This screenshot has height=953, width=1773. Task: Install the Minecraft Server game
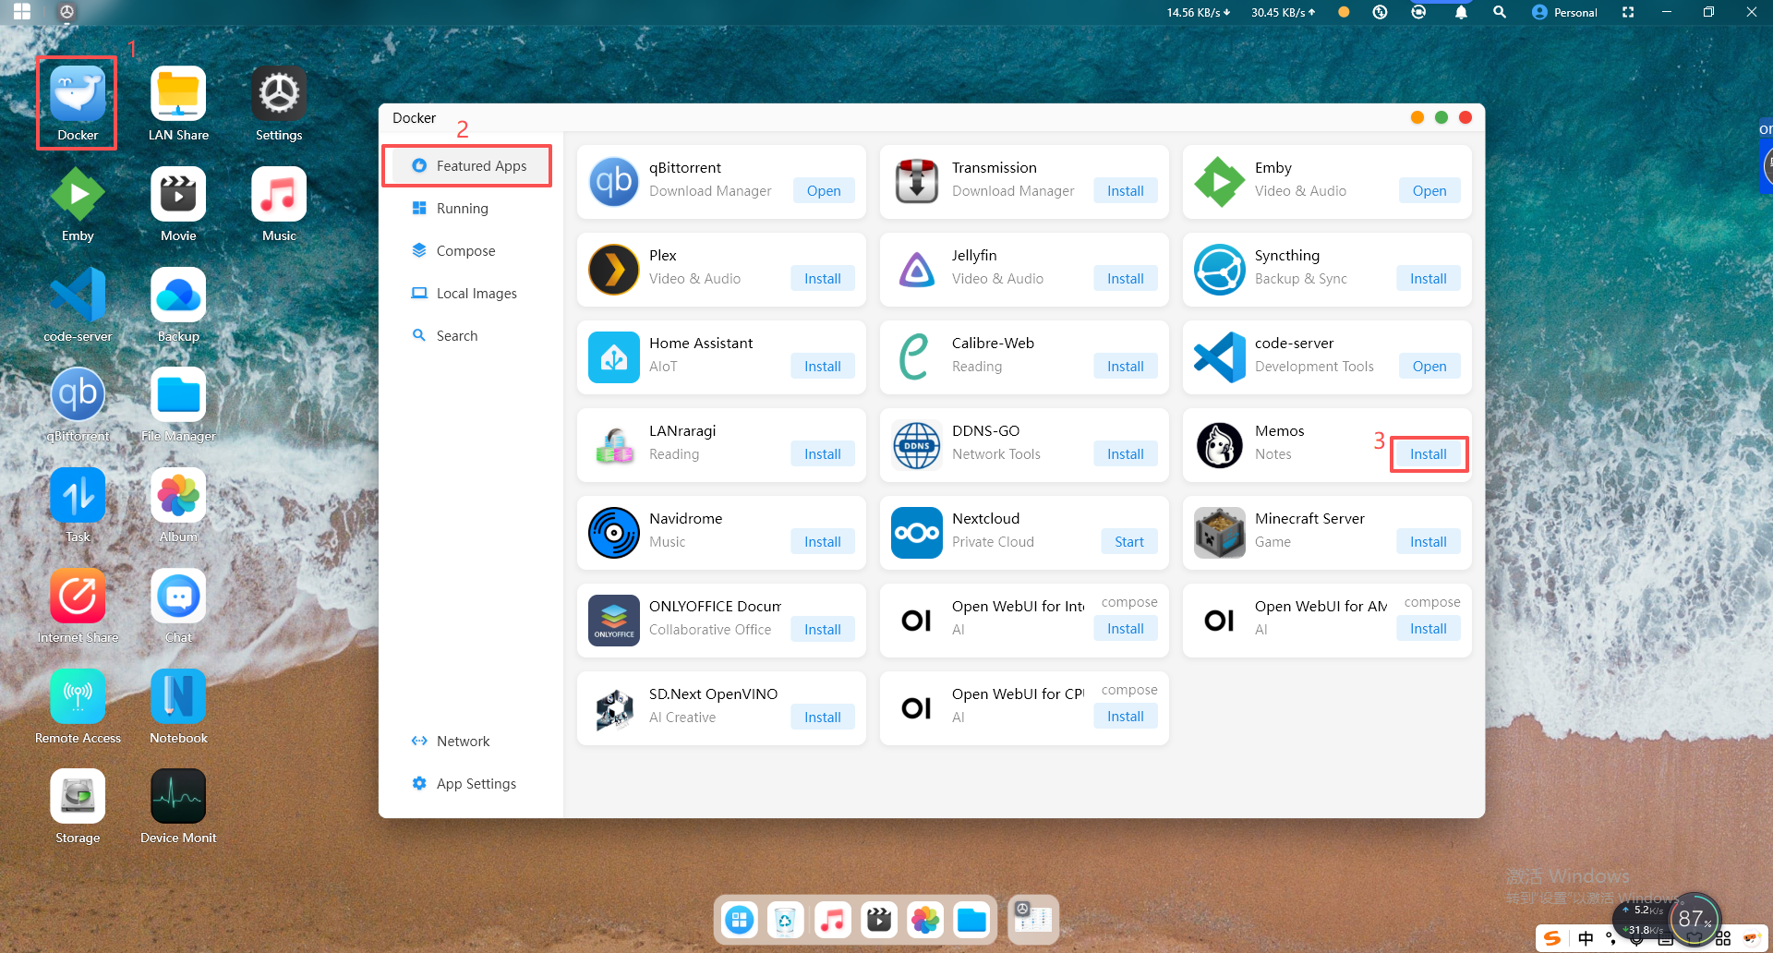pyautogui.click(x=1429, y=542)
